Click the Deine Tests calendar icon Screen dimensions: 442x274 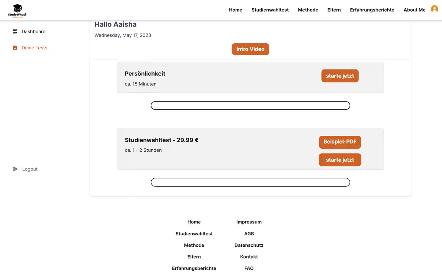(x=15, y=48)
